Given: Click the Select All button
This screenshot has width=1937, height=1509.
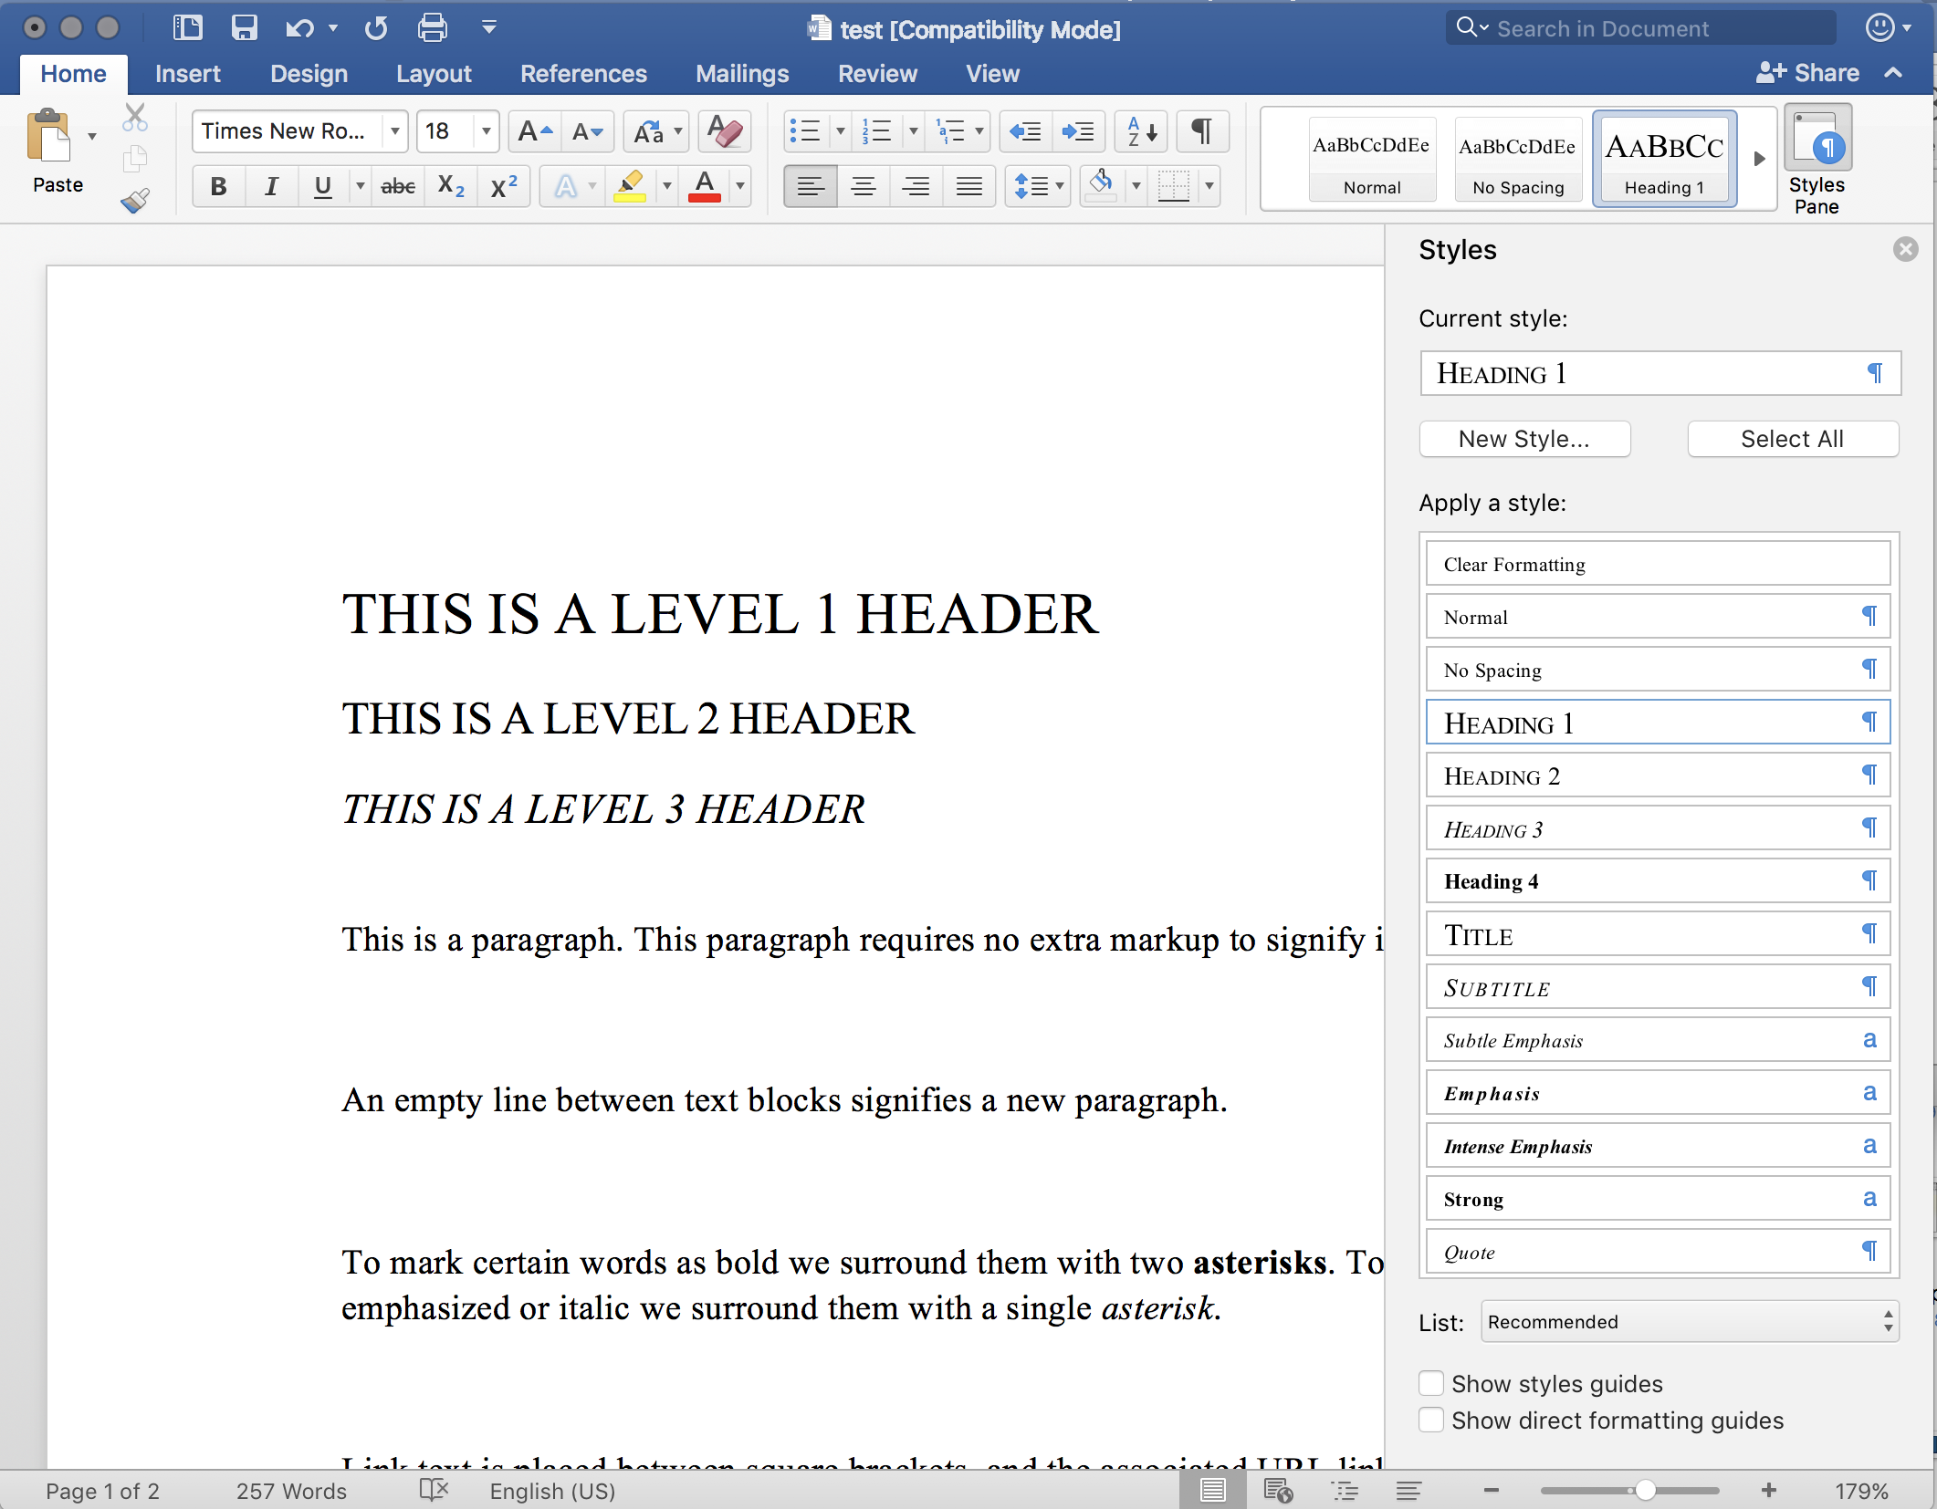Looking at the screenshot, I should coord(1793,439).
